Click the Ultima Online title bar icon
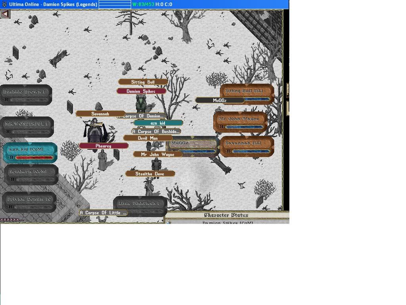This screenshot has height=305, width=406. (x=4, y=4)
